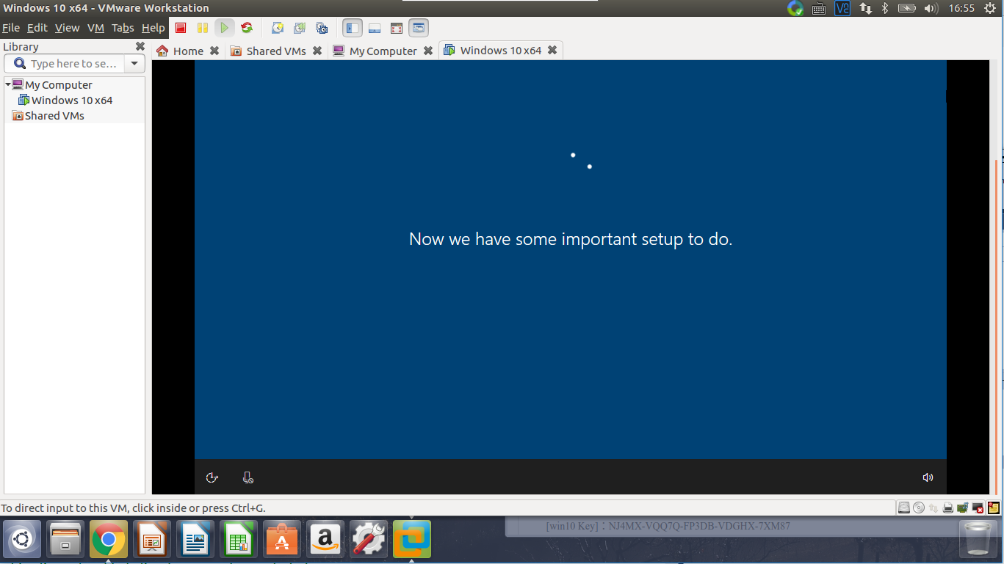The width and height of the screenshot is (1004, 564).
Task: Open the Trash dock icon
Action: [979, 541]
